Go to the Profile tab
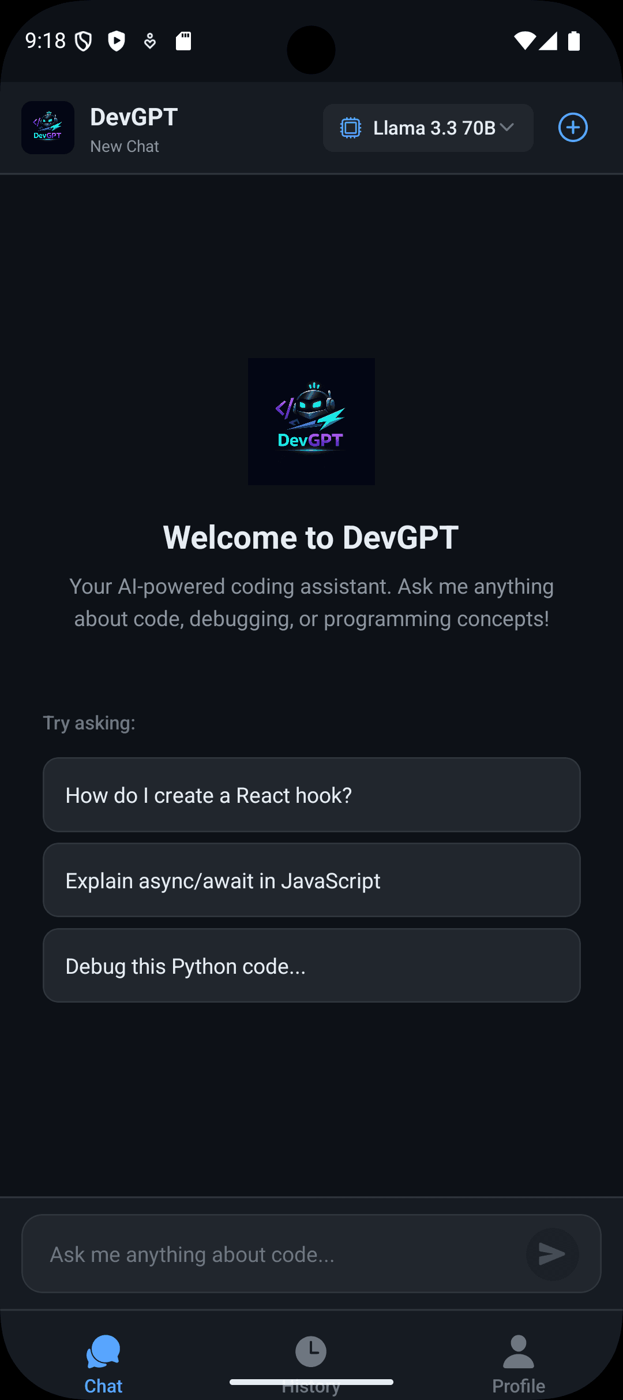623x1400 pixels. tap(517, 1363)
